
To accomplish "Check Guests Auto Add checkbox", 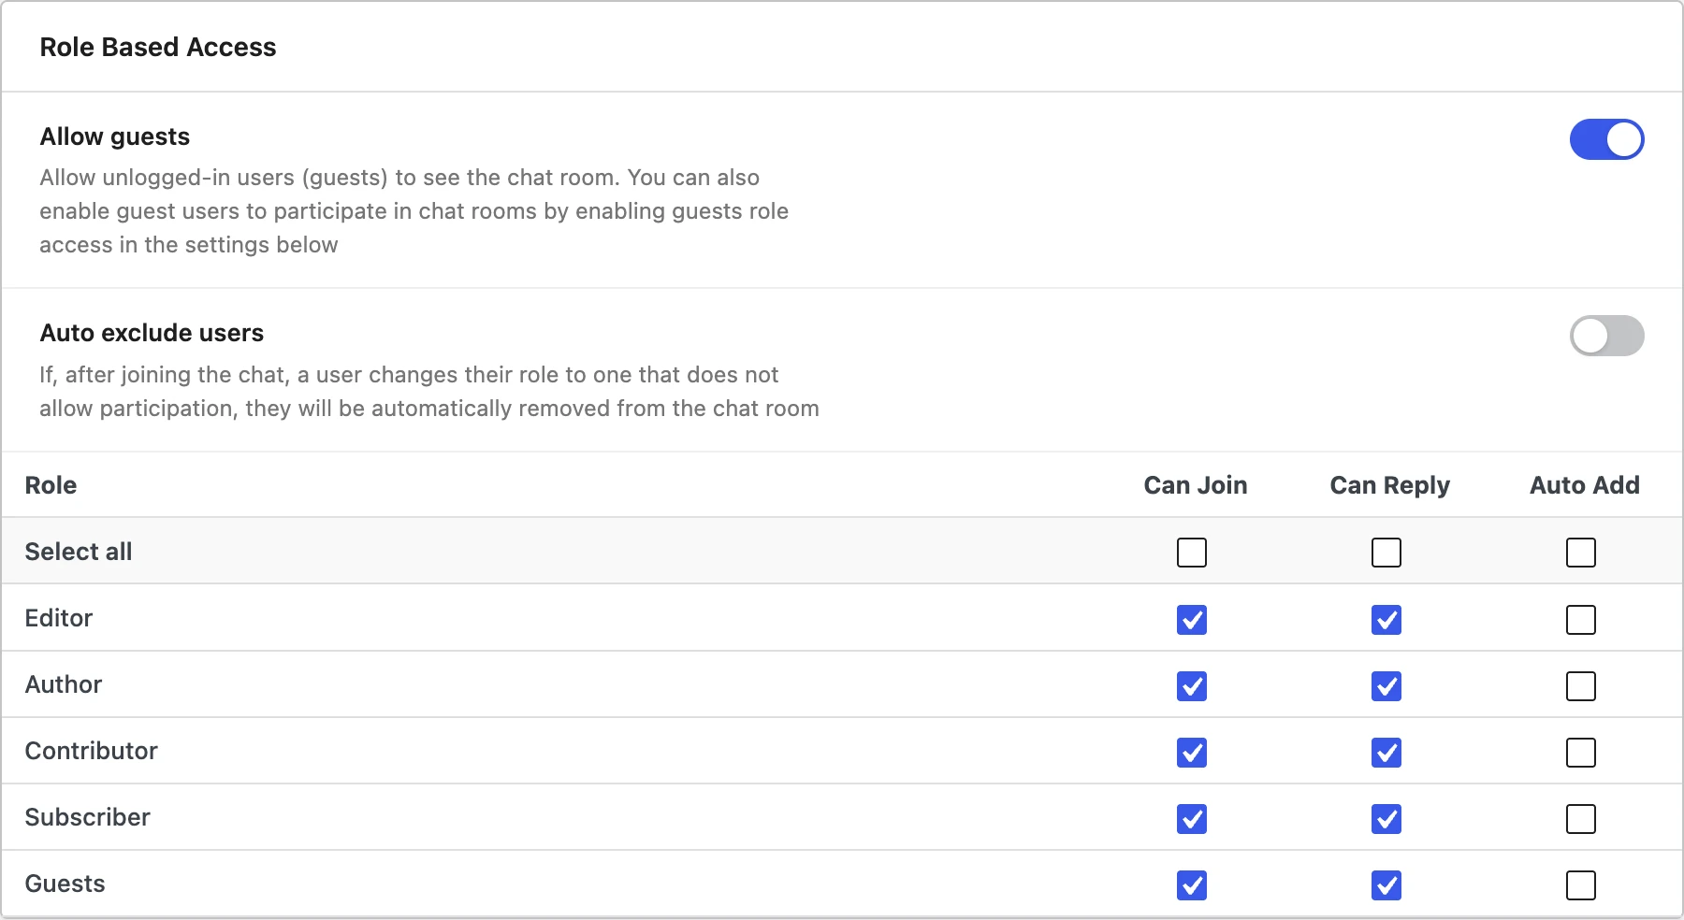I will tap(1581, 885).
